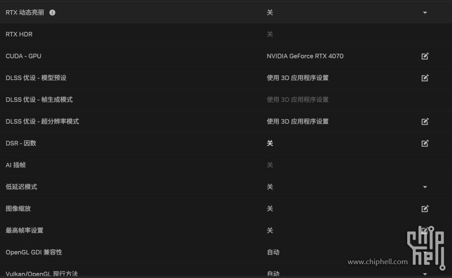Select the 图像缩放 setting row

click(x=18, y=208)
